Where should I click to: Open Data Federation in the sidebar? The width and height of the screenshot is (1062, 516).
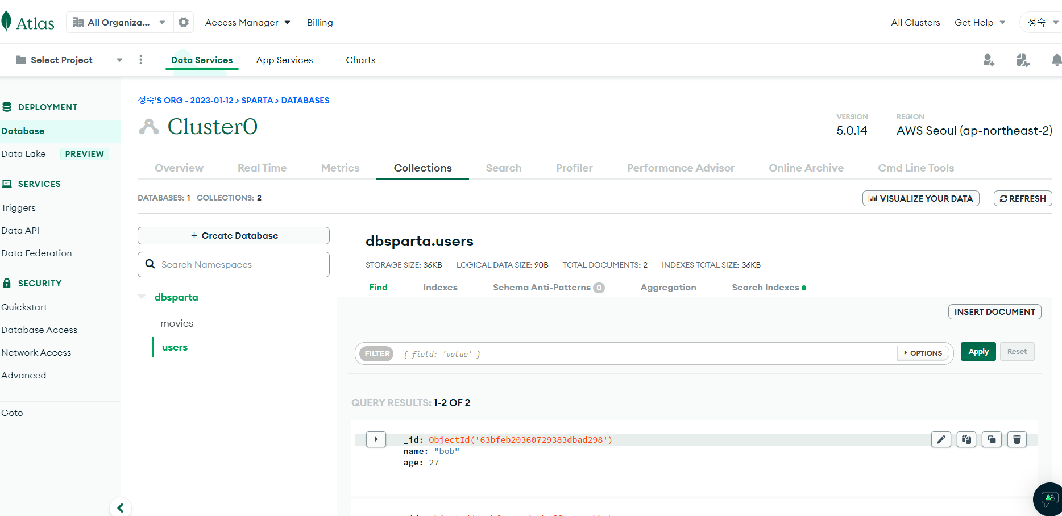(x=36, y=253)
